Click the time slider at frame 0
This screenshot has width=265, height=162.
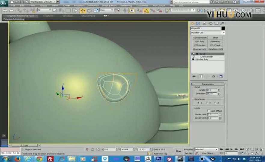coord(24,145)
